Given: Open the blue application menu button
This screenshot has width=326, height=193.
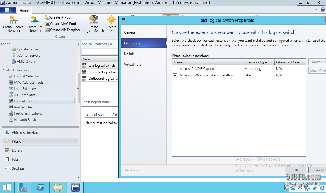Looking at the screenshot, I should 8,10.
